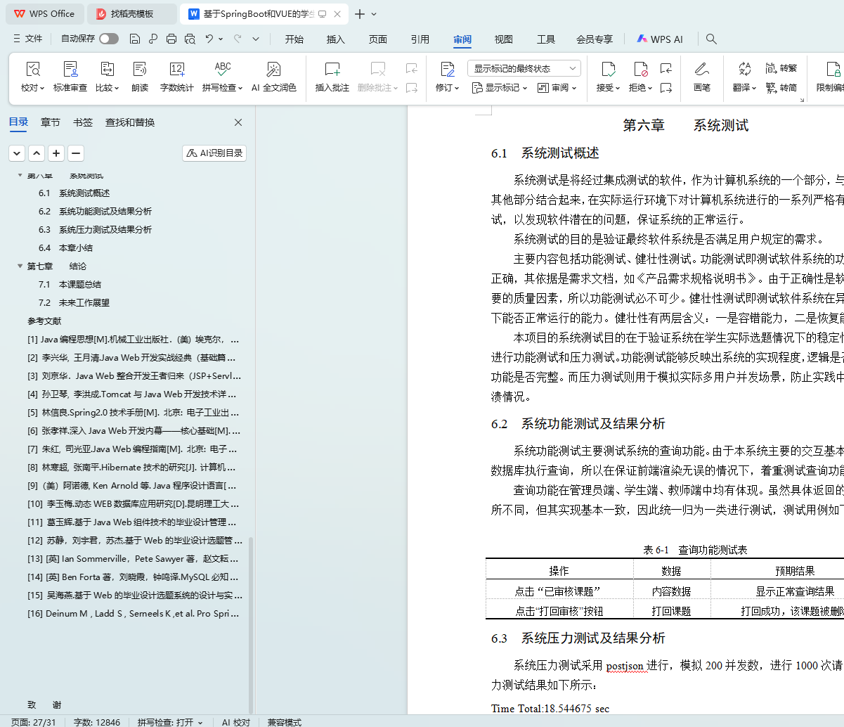Click the 校对 proofreading icon
The height and width of the screenshot is (727, 844).
32,70
